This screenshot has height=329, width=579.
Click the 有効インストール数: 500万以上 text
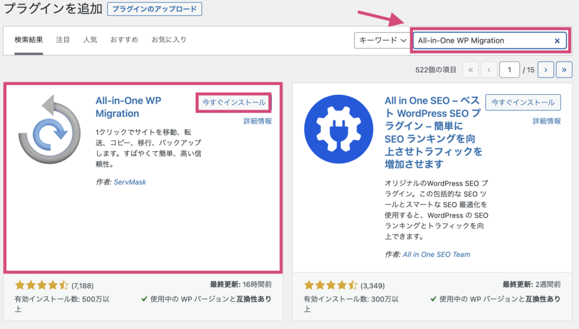pos(62,304)
